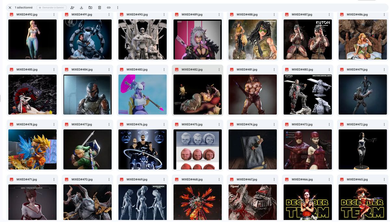Download the selected file
This screenshot has width=390, height=222.
coord(81,7)
